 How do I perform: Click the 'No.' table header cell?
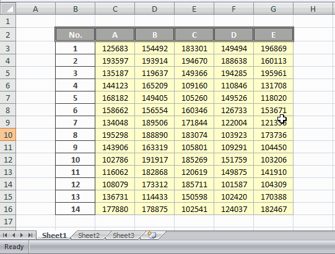[x=75, y=35]
